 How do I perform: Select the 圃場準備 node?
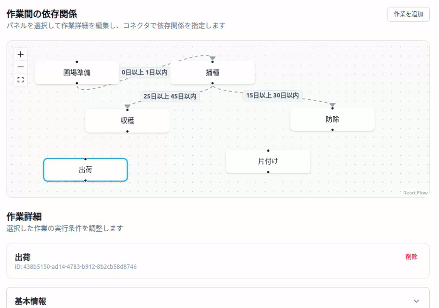(x=76, y=73)
